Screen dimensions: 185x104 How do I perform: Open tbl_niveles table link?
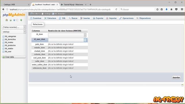pos(9,42)
